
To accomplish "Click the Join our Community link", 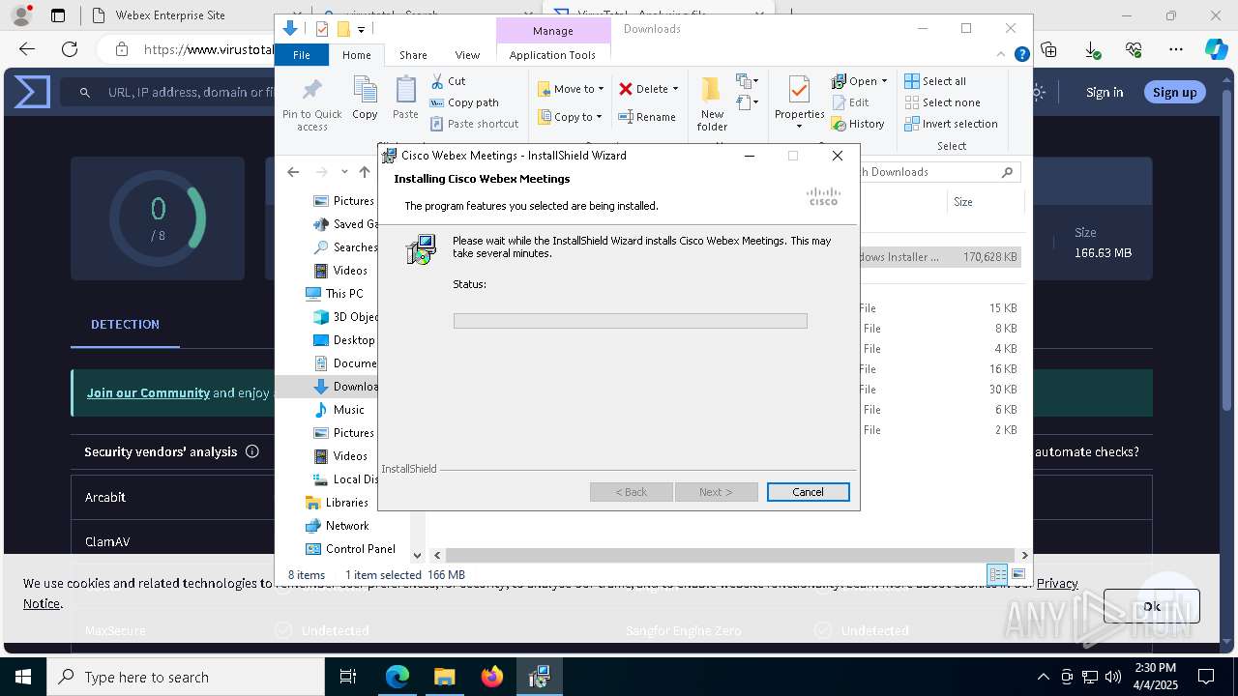I will click(x=148, y=392).
